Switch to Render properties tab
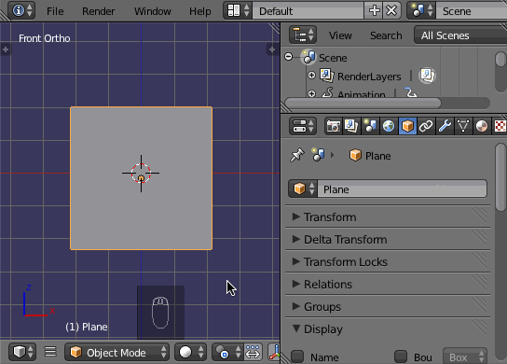Viewport: 507px width, 364px height. [334, 126]
